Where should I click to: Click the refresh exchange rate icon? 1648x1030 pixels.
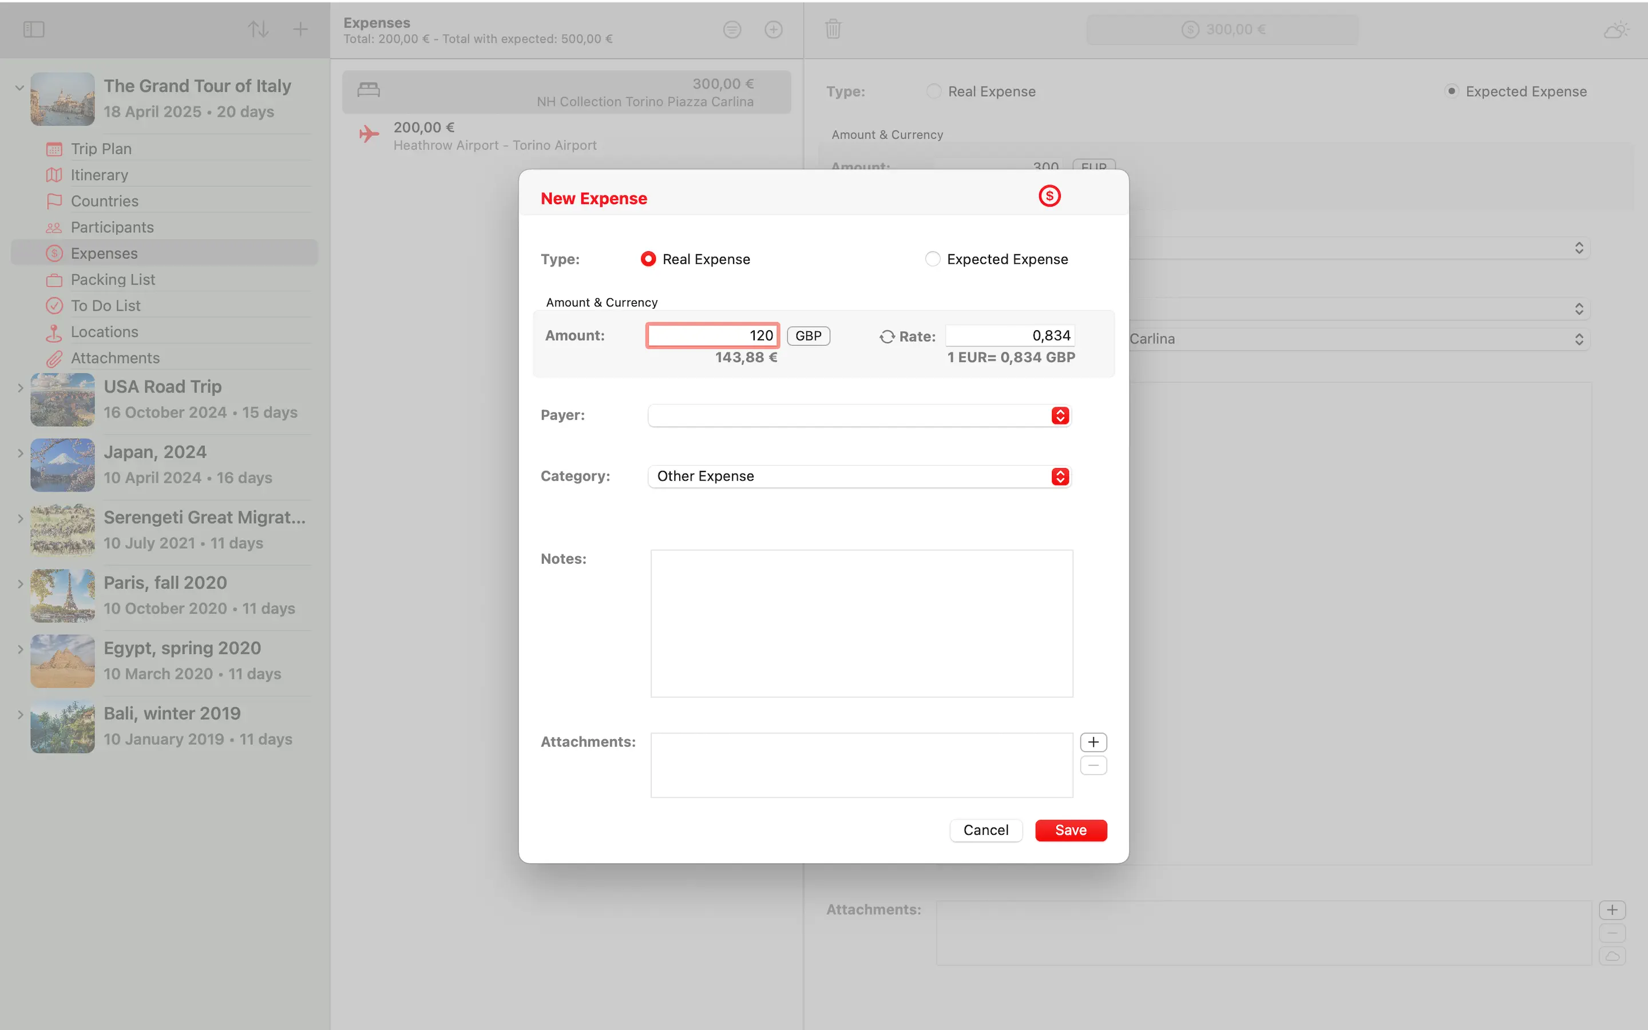[886, 336]
